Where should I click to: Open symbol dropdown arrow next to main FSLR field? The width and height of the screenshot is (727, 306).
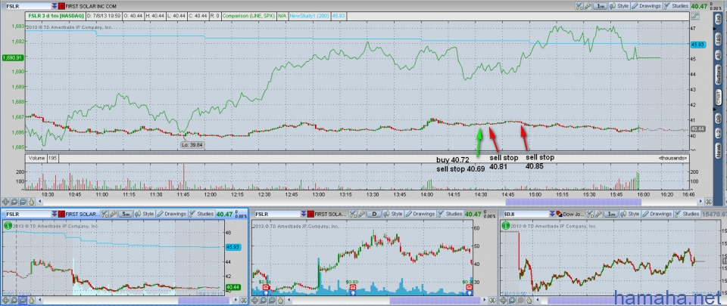coord(55,7)
